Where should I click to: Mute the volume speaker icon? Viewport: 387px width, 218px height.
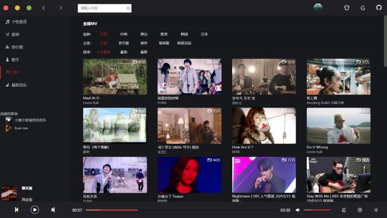[298, 210]
